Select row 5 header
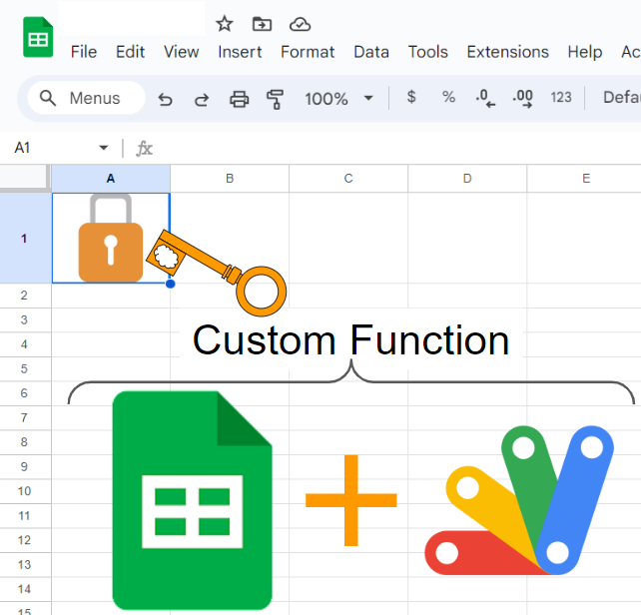The image size is (641, 615). click(x=25, y=368)
